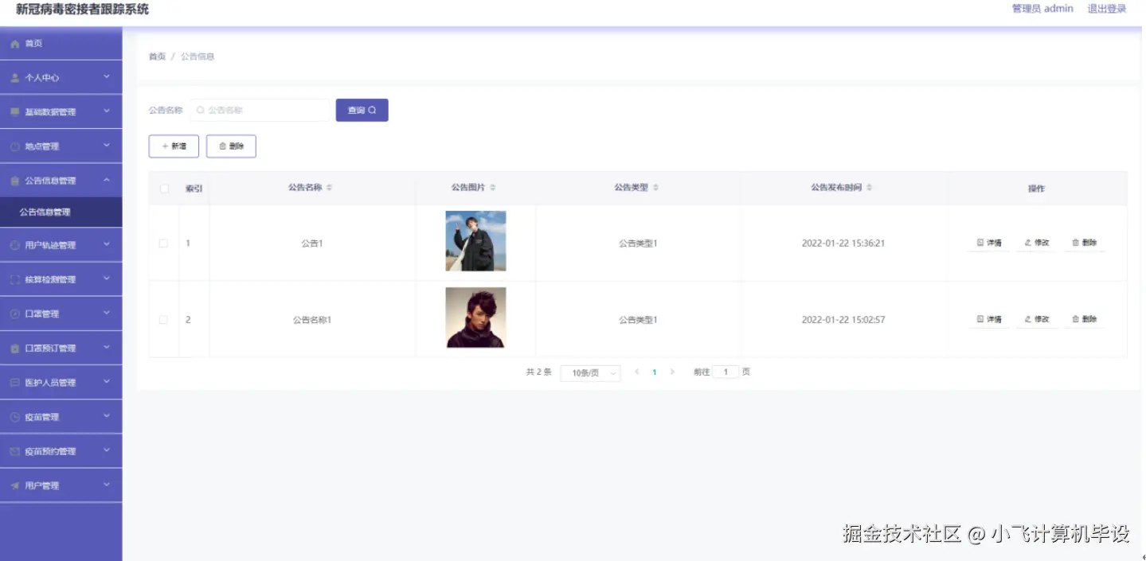Click the 地点管理 sidebar icon
This screenshot has height=561, width=1146.
coord(14,146)
